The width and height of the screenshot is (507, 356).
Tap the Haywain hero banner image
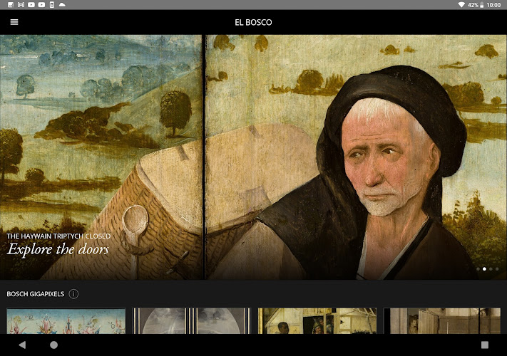pyautogui.click(x=254, y=157)
